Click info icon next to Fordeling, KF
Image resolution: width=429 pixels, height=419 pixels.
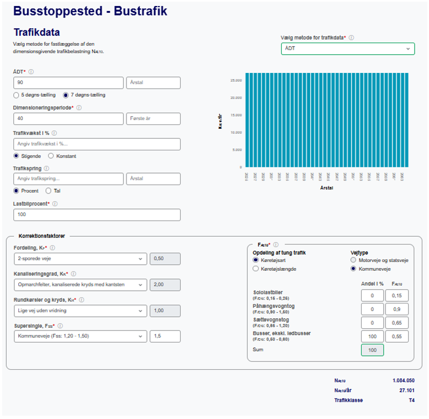53,248
